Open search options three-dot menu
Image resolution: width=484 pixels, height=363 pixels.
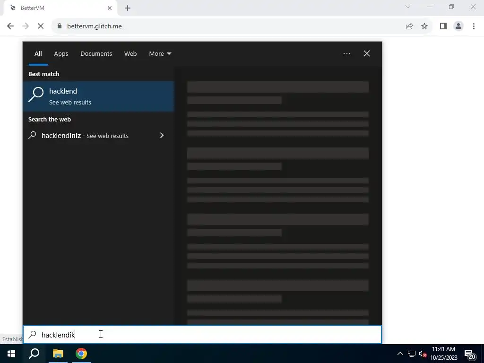346,54
